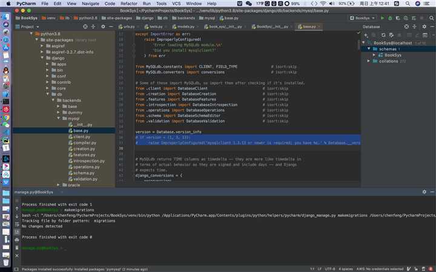The width and height of the screenshot is (436, 272).
Task: Open Database panel settings gear
Action: click(x=424, y=27)
